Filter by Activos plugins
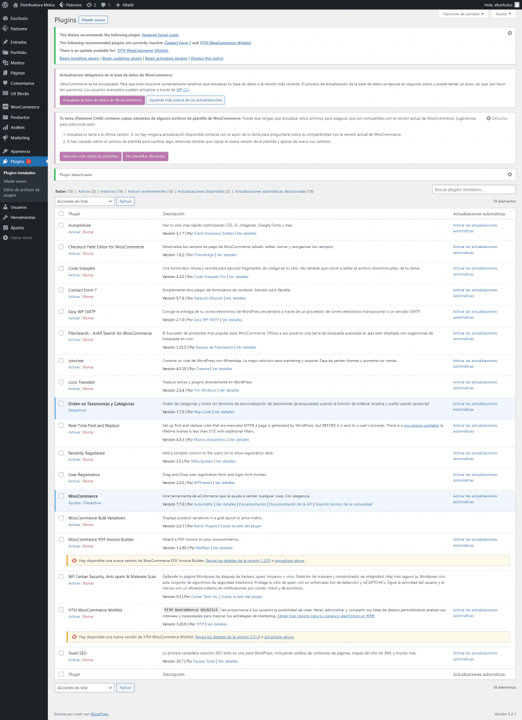This screenshot has height=720, width=522. click(87, 191)
